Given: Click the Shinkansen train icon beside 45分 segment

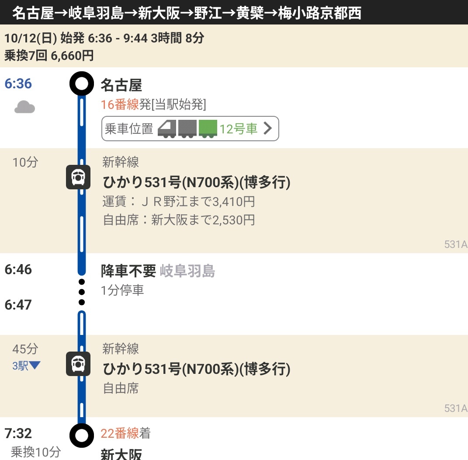Looking at the screenshot, I should pos(78,364).
